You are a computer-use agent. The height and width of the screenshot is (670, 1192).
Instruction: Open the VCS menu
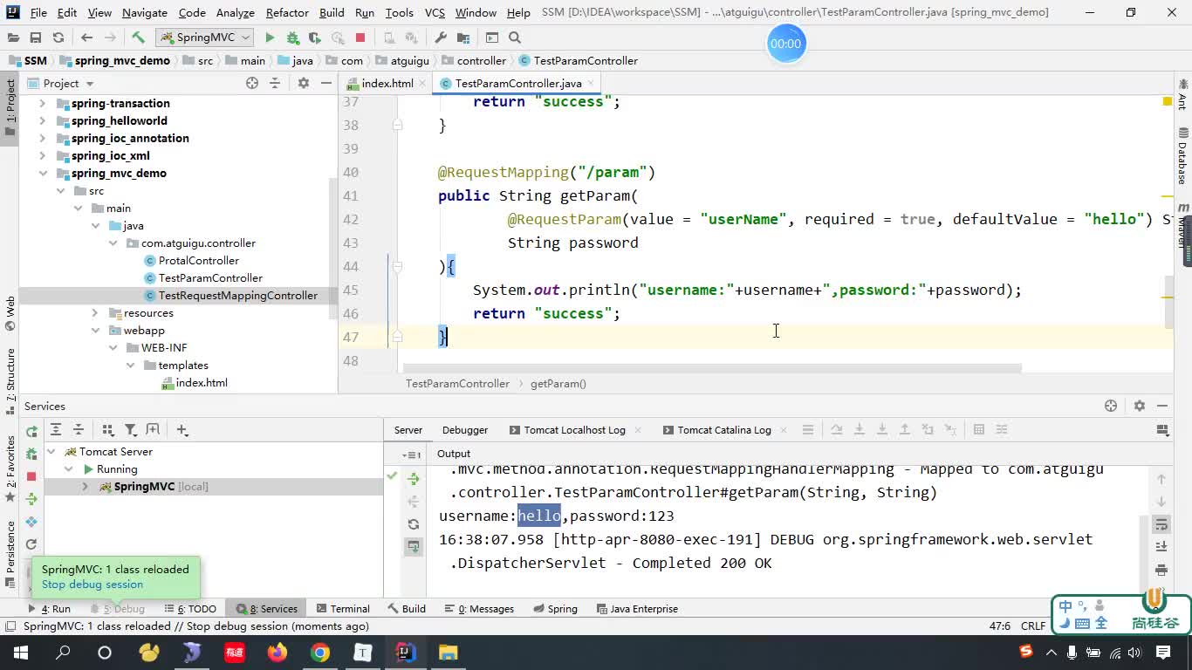[435, 12]
